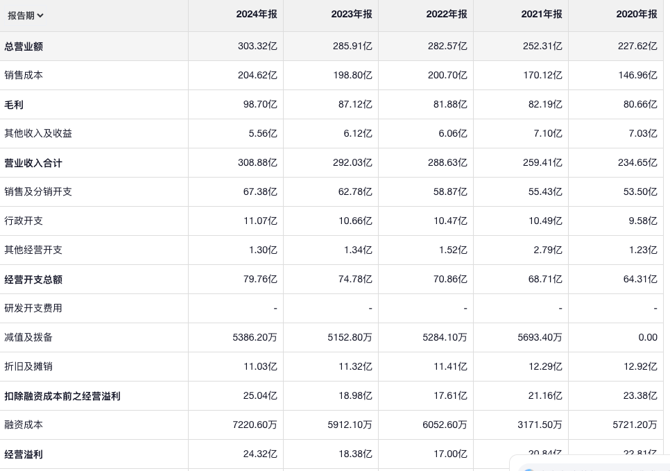
Task: Select the 营业收入合计 row label
Action: click(x=33, y=163)
